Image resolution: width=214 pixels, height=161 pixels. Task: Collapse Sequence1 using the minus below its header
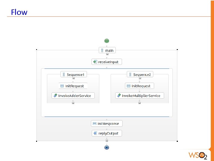[x=73, y=79]
